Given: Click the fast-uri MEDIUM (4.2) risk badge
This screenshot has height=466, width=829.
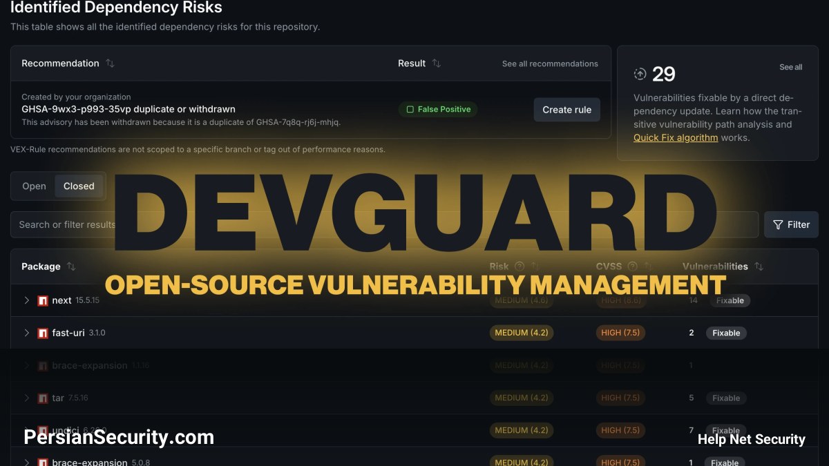Looking at the screenshot, I should pos(522,333).
